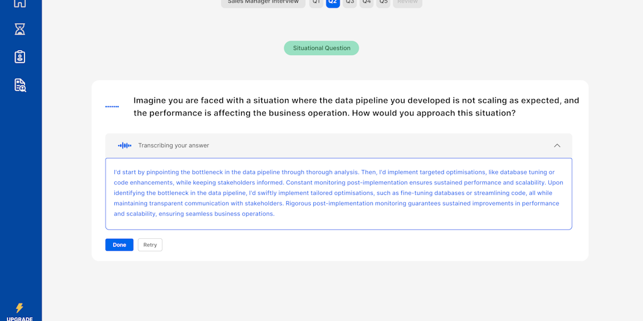Click inside the transcribed answer text box
Viewport: 643px width, 321px height.
coord(338,194)
